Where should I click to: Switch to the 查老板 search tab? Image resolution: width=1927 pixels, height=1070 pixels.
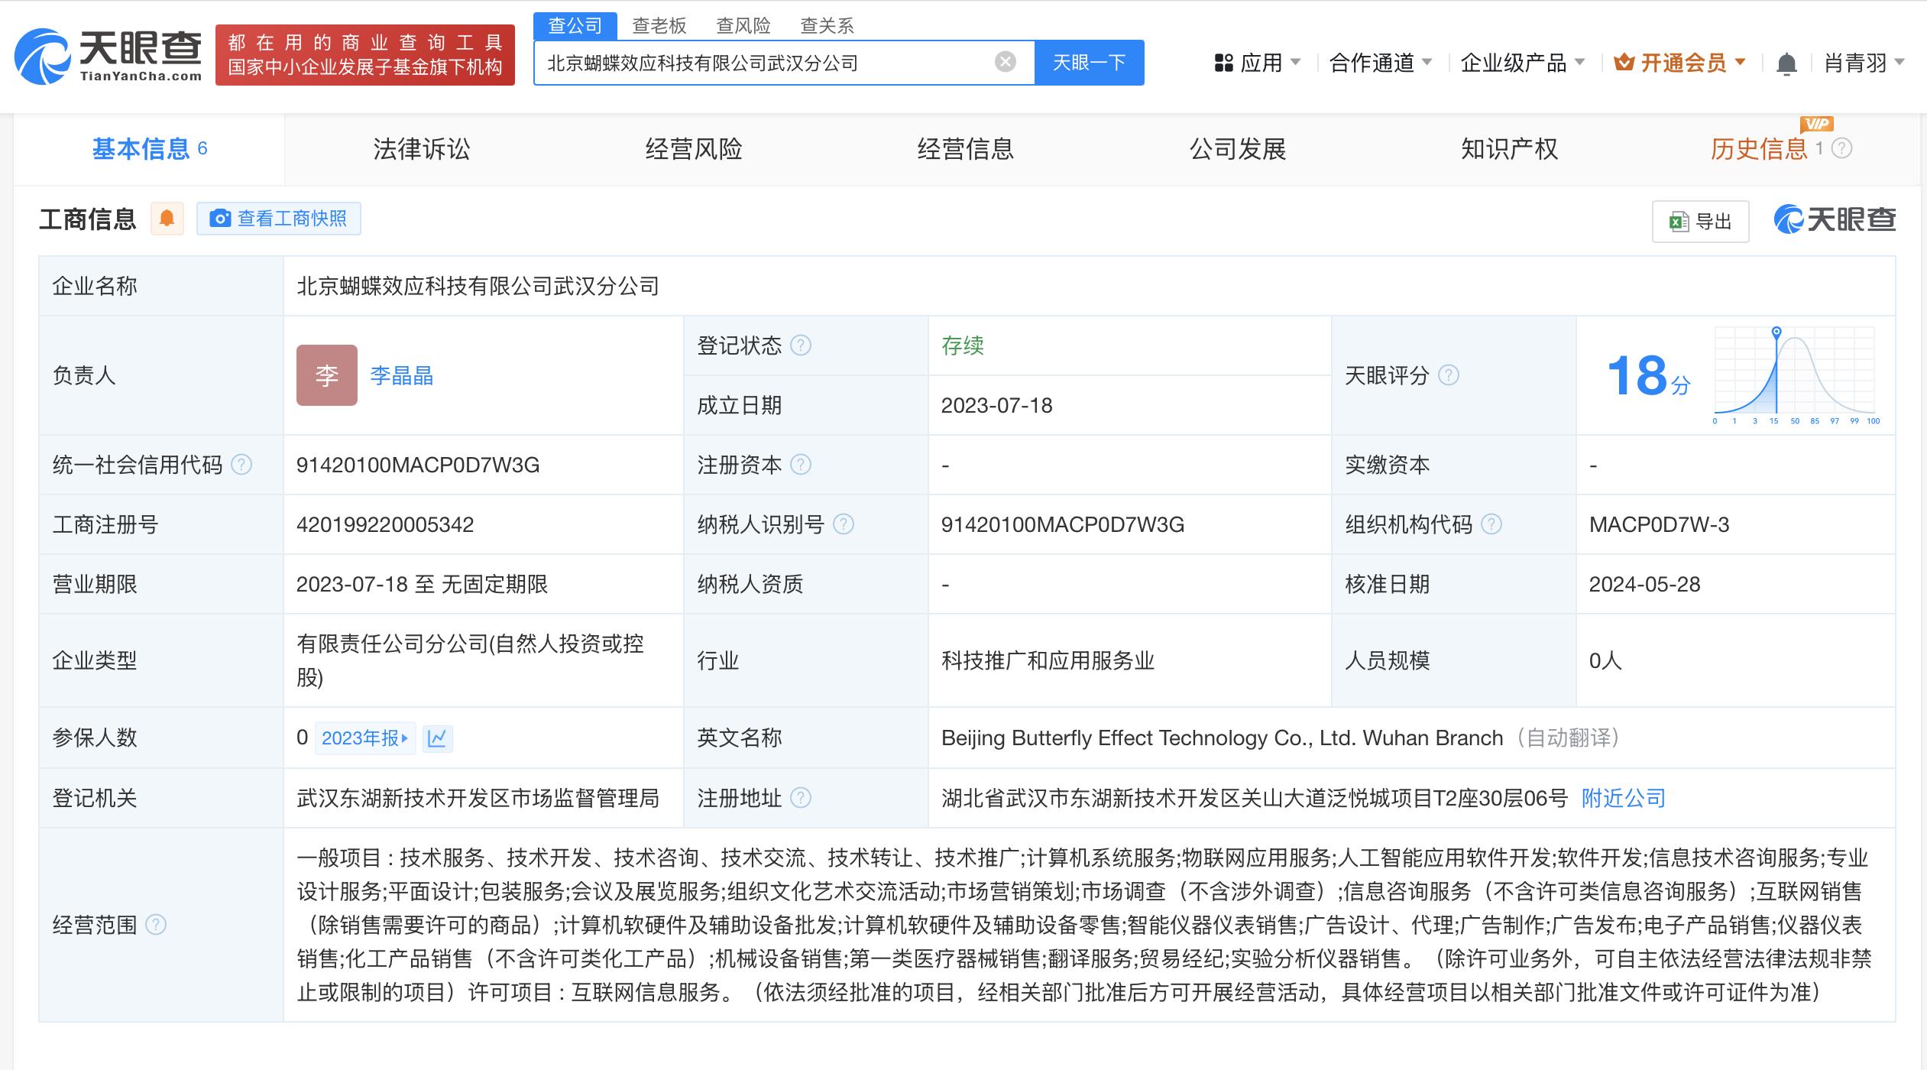[x=659, y=26]
